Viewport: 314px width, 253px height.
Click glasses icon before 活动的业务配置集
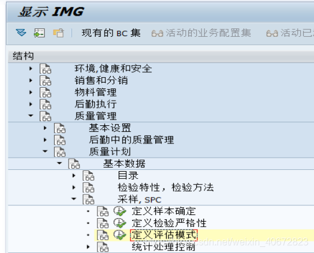[158, 34]
